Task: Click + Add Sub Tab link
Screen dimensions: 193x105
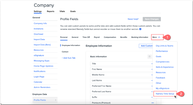Action: (69, 58)
